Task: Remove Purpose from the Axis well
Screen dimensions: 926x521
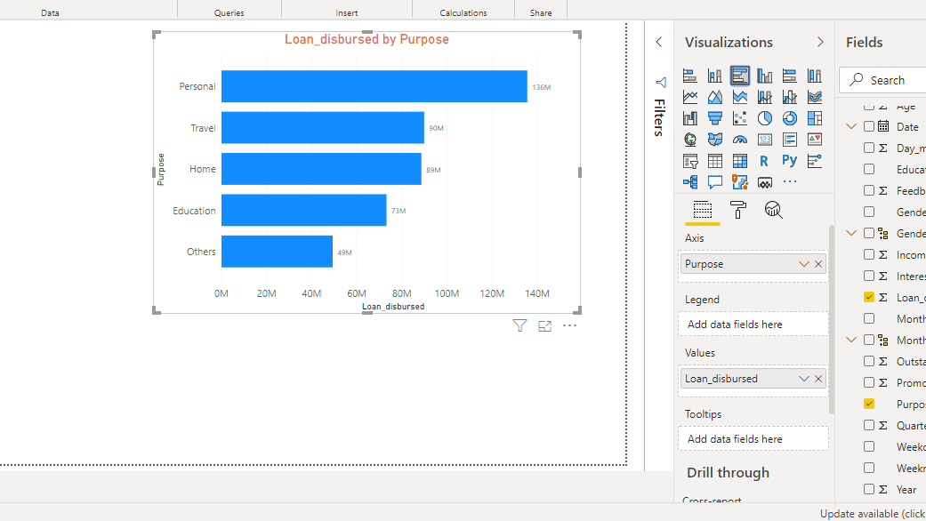Action: tap(818, 264)
